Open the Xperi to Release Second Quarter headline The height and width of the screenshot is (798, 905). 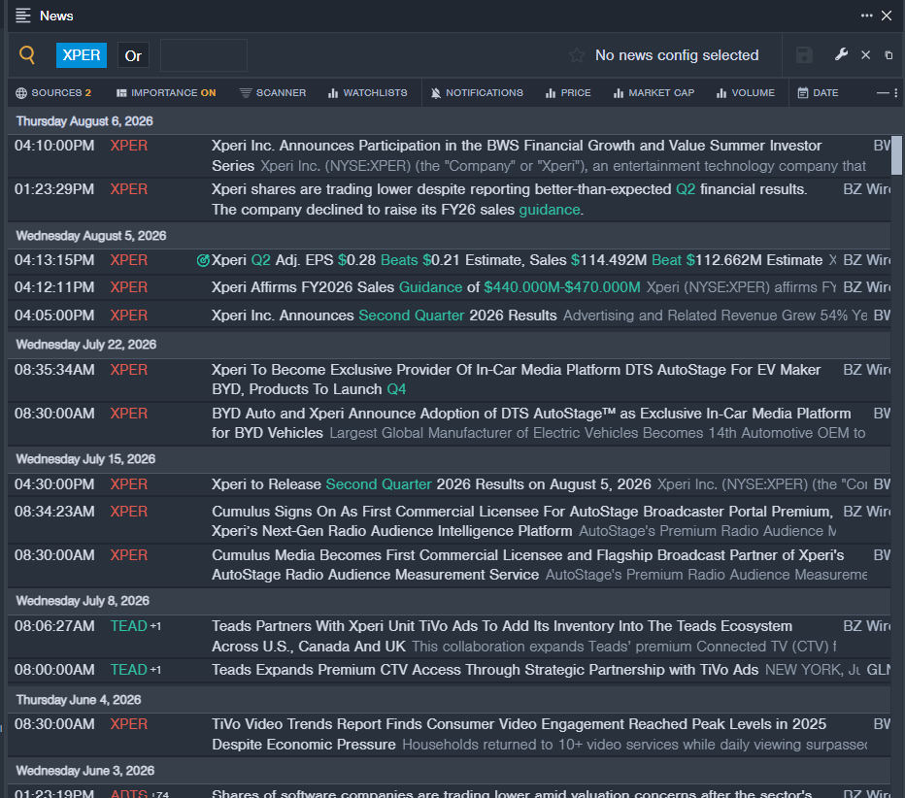pyautogui.click(x=431, y=484)
